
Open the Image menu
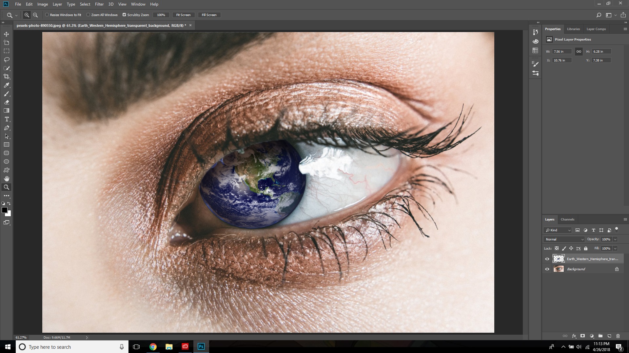pyautogui.click(x=43, y=4)
